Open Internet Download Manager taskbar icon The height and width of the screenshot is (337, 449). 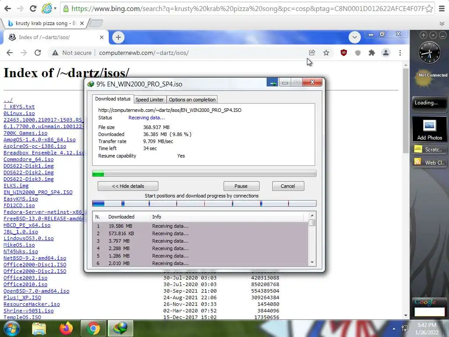(121, 328)
